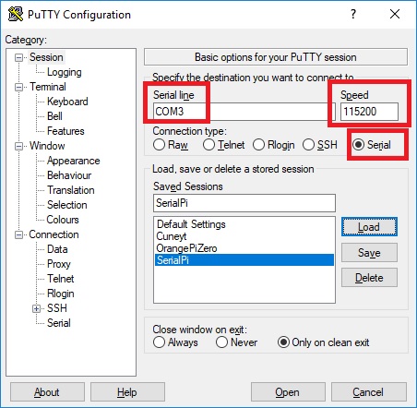Image resolution: width=417 pixels, height=408 pixels.
Task: Open the Logging category
Action: 65,72
